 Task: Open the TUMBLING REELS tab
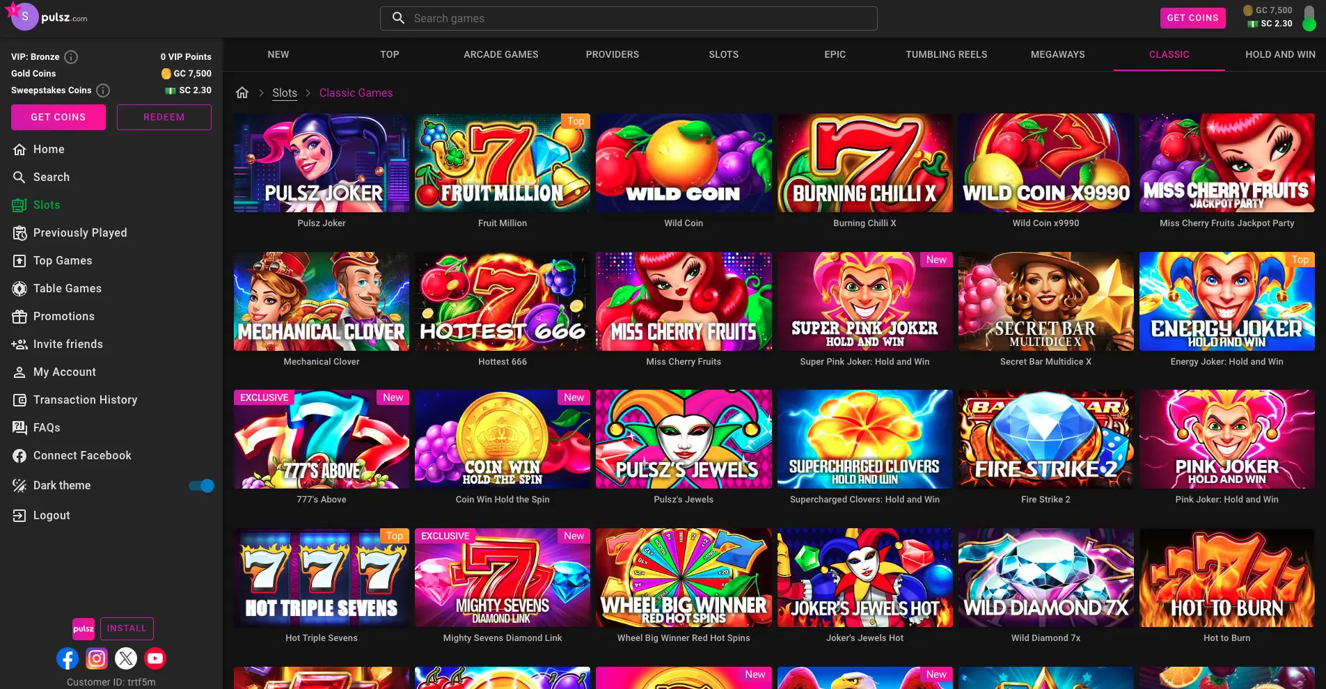click(x=947, y=54)
